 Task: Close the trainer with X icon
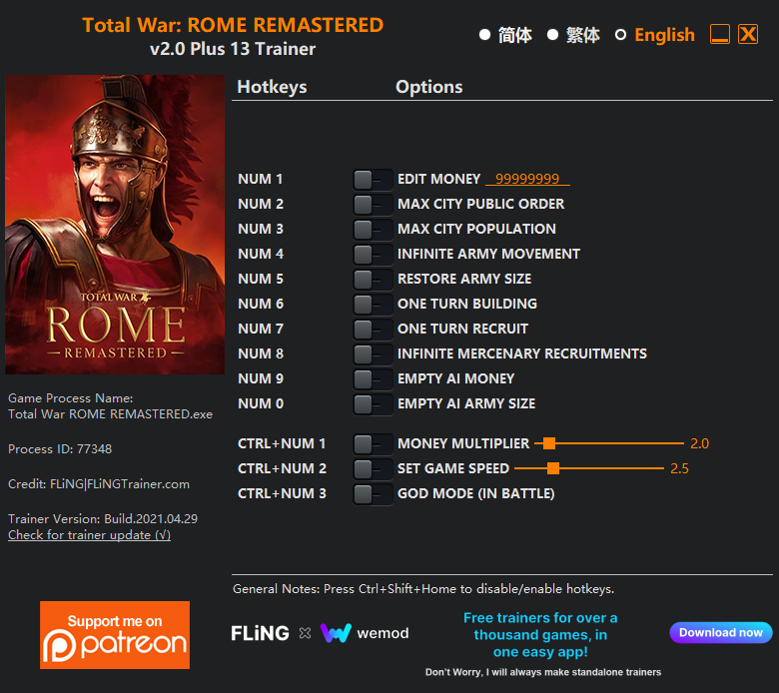click(x=748, y=34)
